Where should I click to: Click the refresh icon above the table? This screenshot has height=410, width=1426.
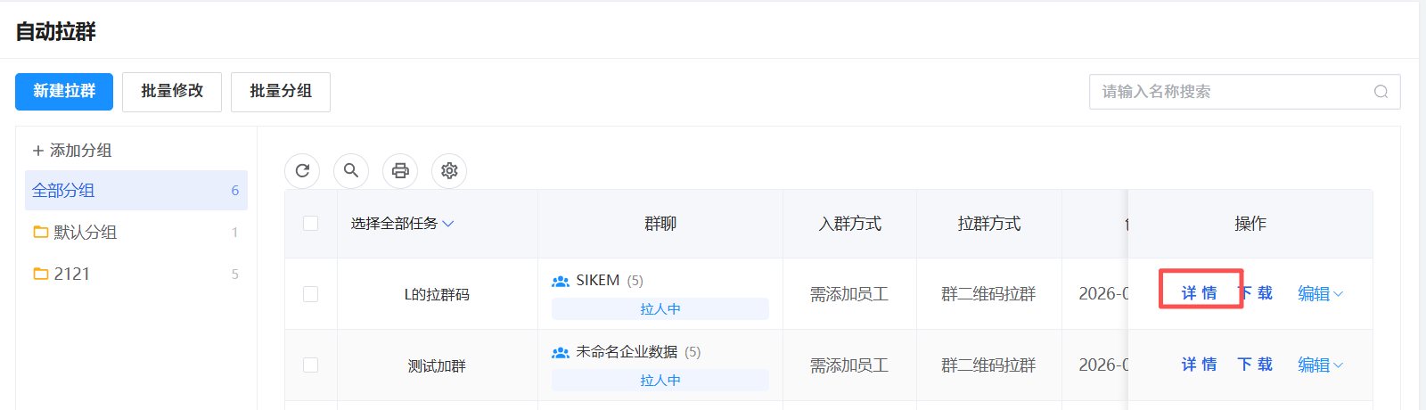tap(302, 170)
